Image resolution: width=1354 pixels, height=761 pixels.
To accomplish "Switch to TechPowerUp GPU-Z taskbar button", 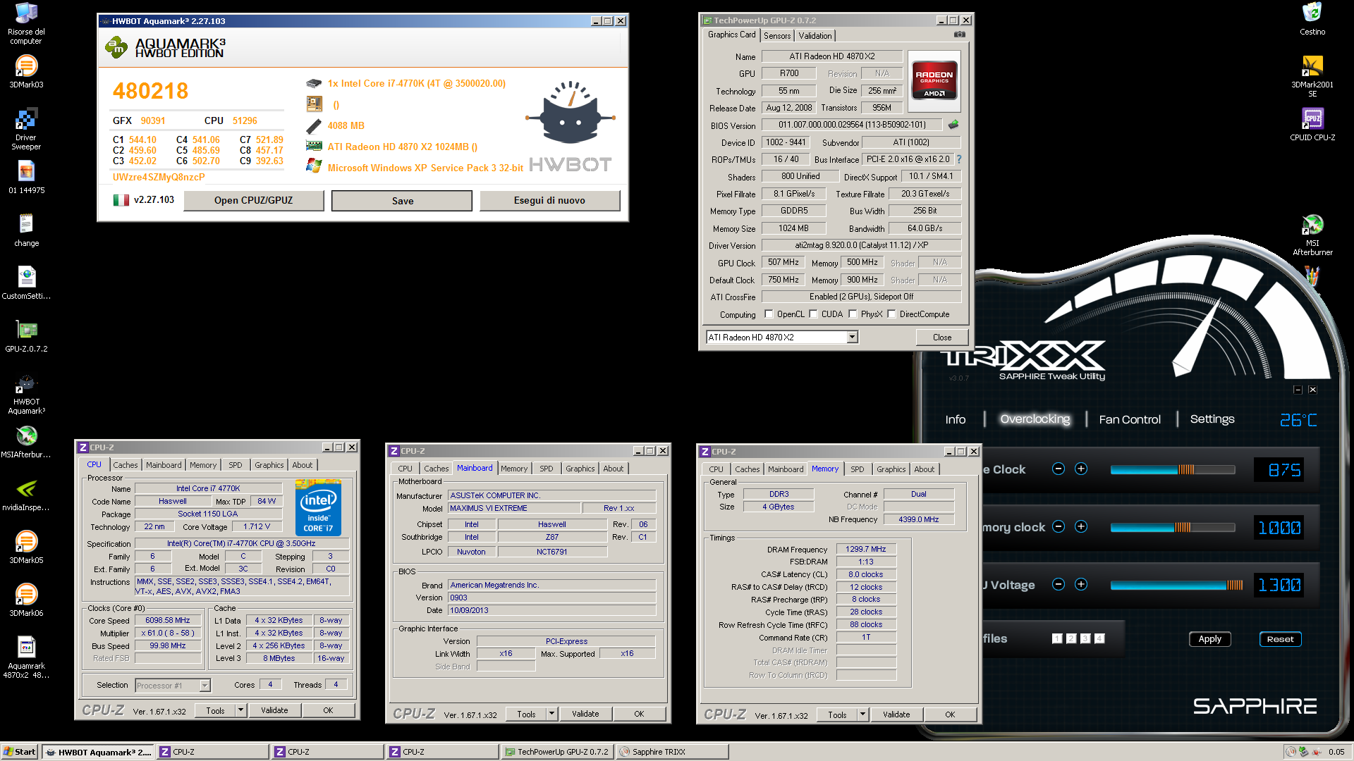I will tap(557, 752).
